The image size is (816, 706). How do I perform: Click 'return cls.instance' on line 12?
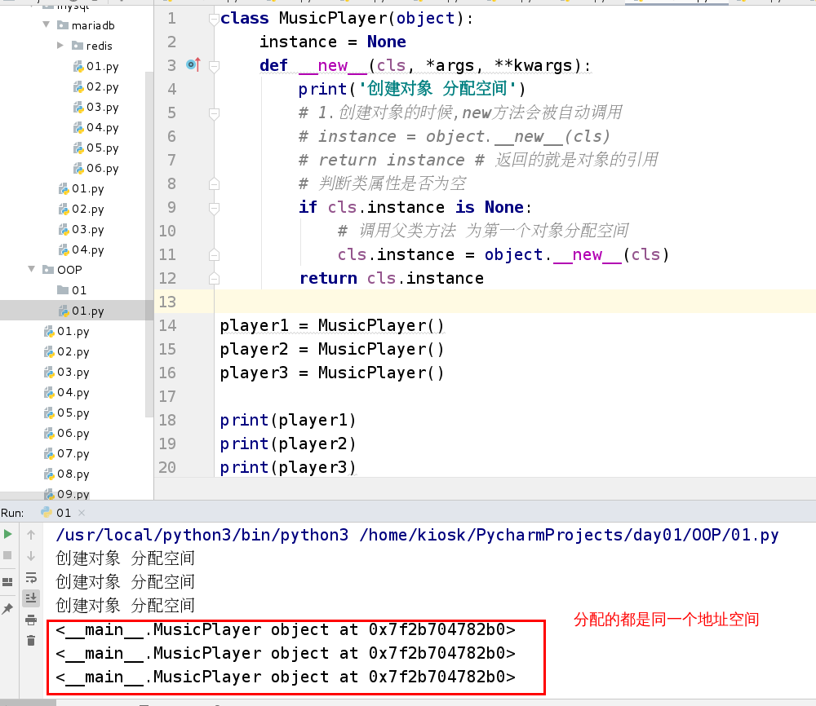coord(392,278)
